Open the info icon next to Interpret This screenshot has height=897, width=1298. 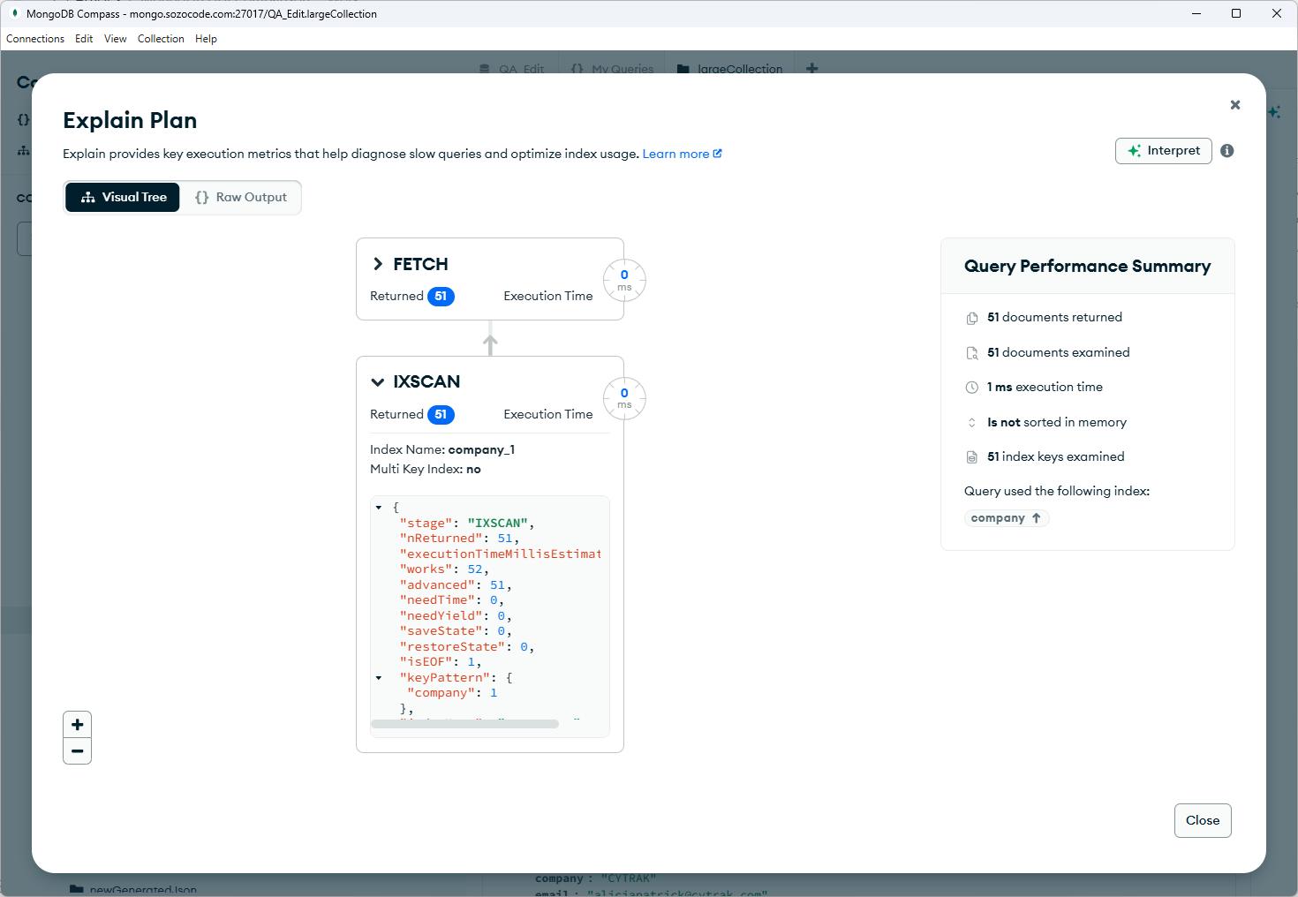1227,151
